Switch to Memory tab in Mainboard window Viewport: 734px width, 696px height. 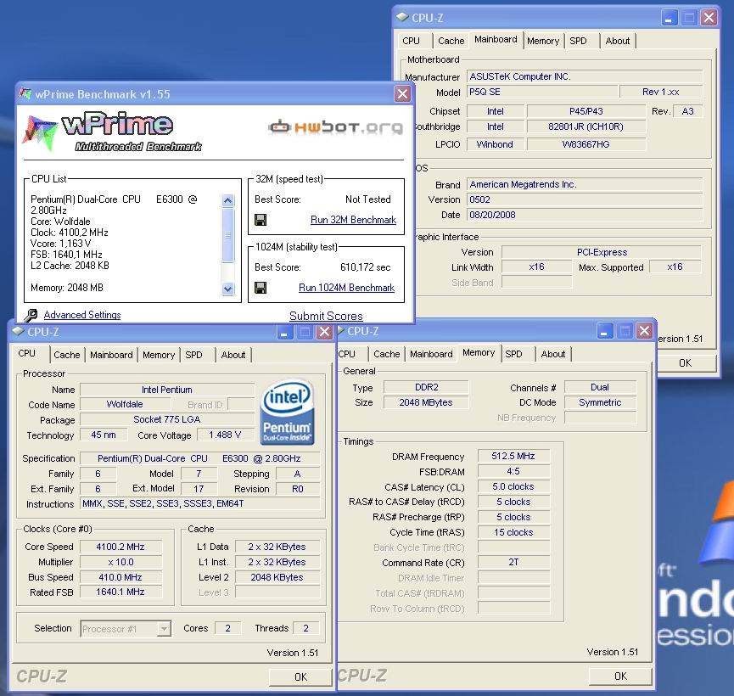tap(543, 41)
